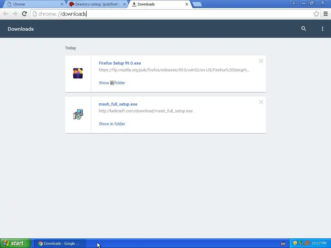
Task: Remove Firefox Setup 99.0.exe from the list
Action: click(261, 61)
